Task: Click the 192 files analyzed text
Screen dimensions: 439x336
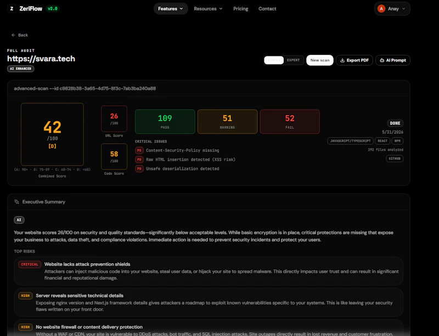Action: click(386, 150)
